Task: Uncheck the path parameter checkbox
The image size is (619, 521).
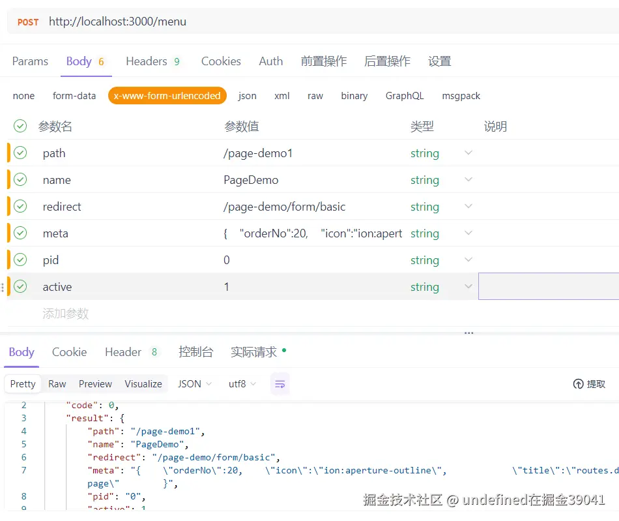Action: click(20, 153)
